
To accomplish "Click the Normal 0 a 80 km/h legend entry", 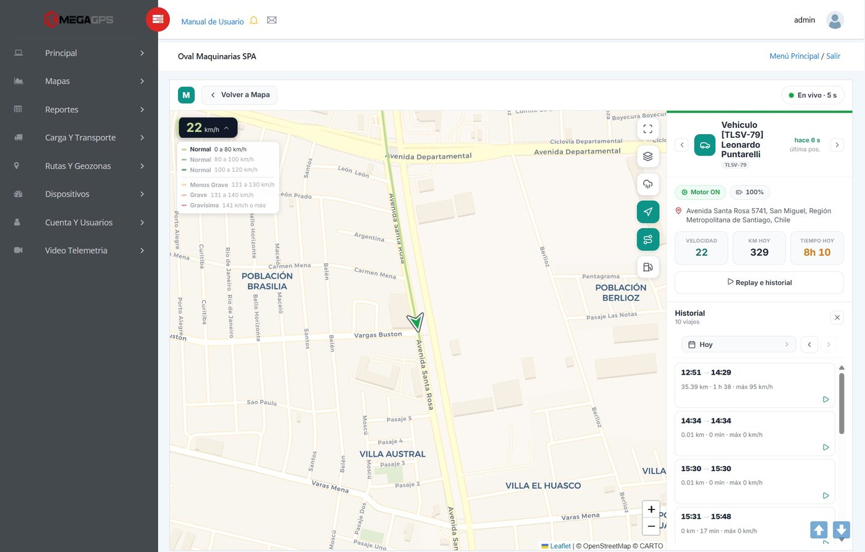I will [214, 149].
